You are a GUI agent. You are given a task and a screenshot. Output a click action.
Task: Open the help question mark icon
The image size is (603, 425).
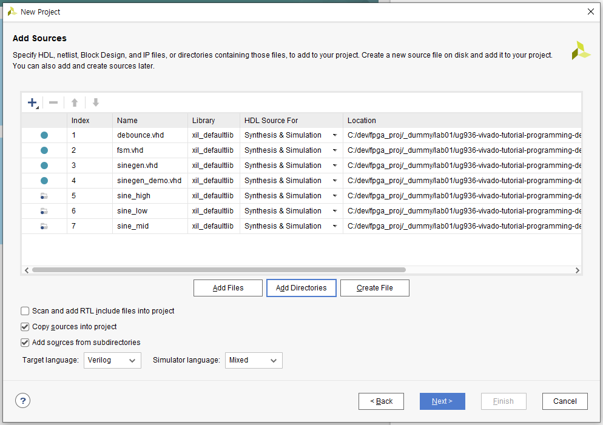22,401
